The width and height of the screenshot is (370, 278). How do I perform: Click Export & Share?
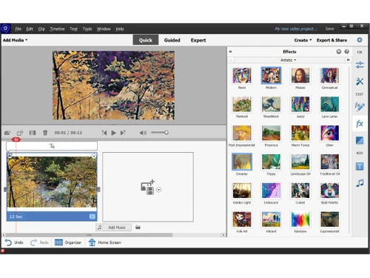(x=332, y=40)
